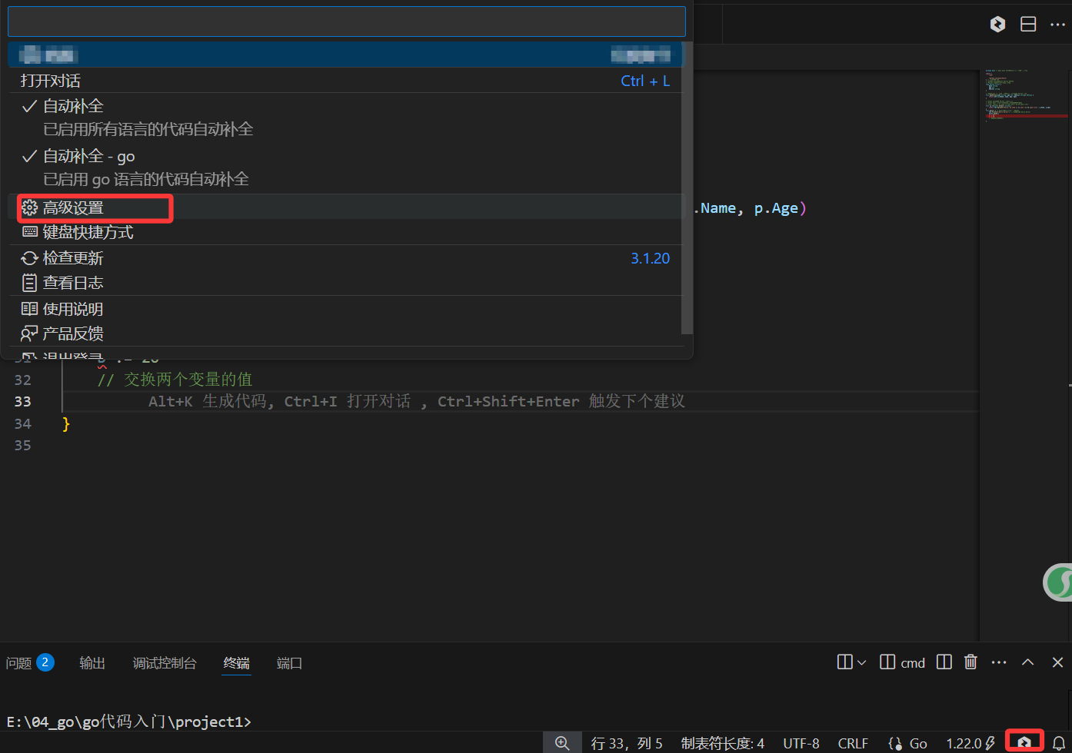The image size is (1072, 753).
Task: Open the launch new terminal dropdown chevron
Action: 861,662
